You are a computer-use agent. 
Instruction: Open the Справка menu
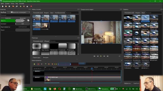tap(21, 4)
